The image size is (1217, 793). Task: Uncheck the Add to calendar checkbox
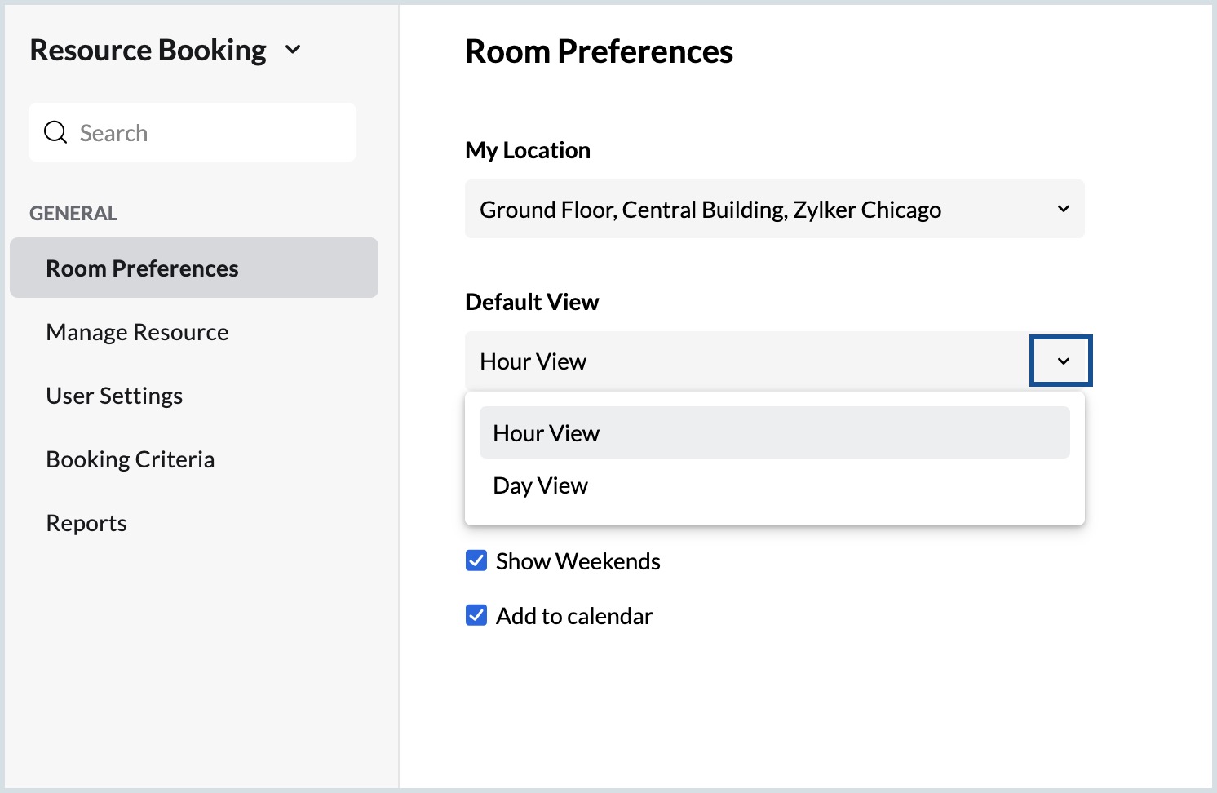pos(476,615)
